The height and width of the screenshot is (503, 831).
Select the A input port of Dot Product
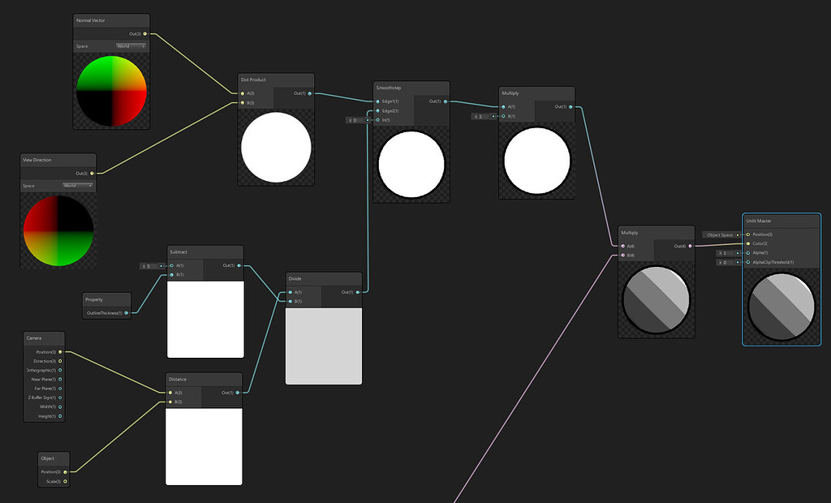click(x=242, y=93)
